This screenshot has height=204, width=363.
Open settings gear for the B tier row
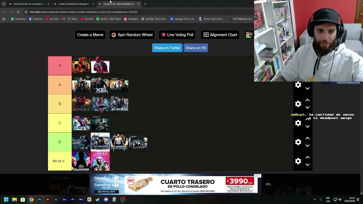298,104
